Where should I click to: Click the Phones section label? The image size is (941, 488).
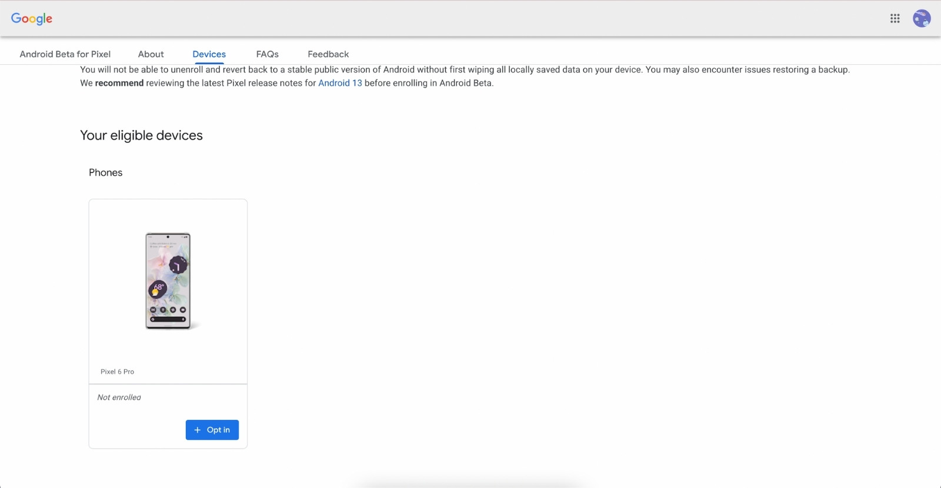click(106, 173)
